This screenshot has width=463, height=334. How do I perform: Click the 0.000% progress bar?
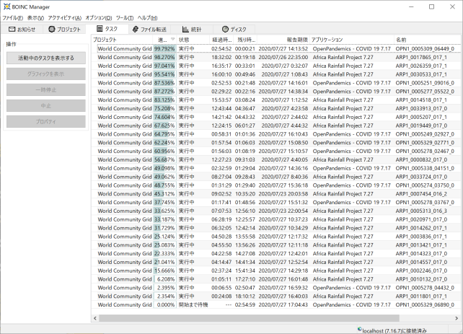164,304
